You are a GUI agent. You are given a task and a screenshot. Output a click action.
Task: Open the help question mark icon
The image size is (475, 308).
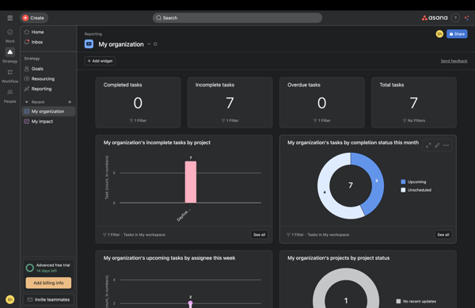coord(455,18)
